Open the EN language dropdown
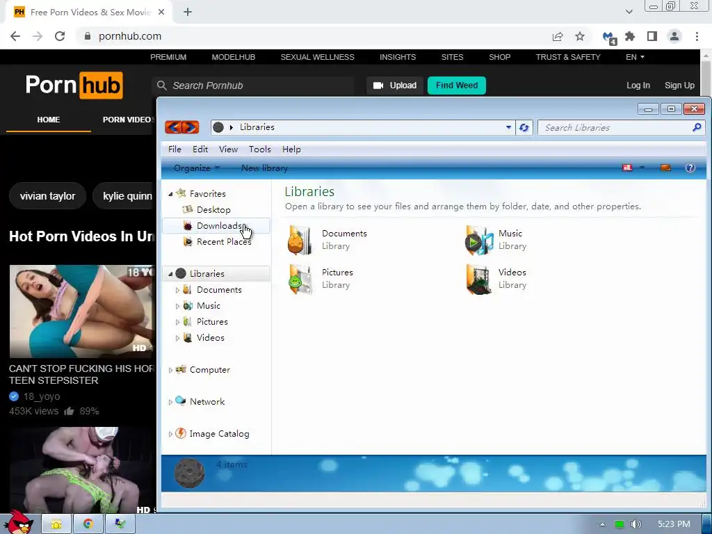712x534 pixels. point(635,57)
